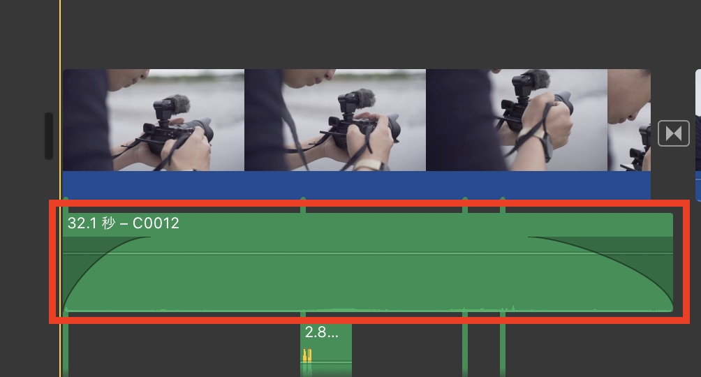Select the third frame with wrist strap
The image size is (701, 377).
click(x=517, y=120)
